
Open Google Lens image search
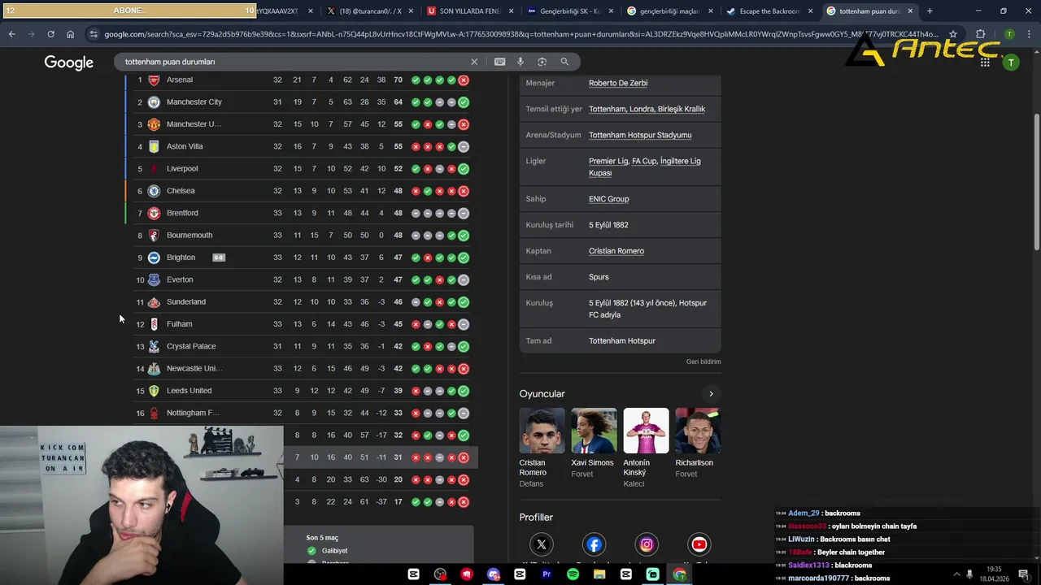tap(542, 62)
